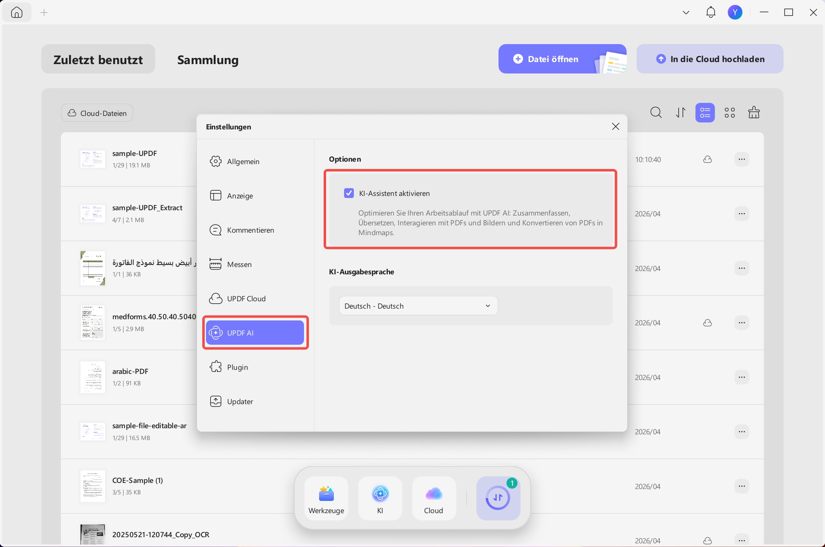Click In die Cloud hochladen button
The height and width of the screenshot is (547, 825).
tap(710, 59)
